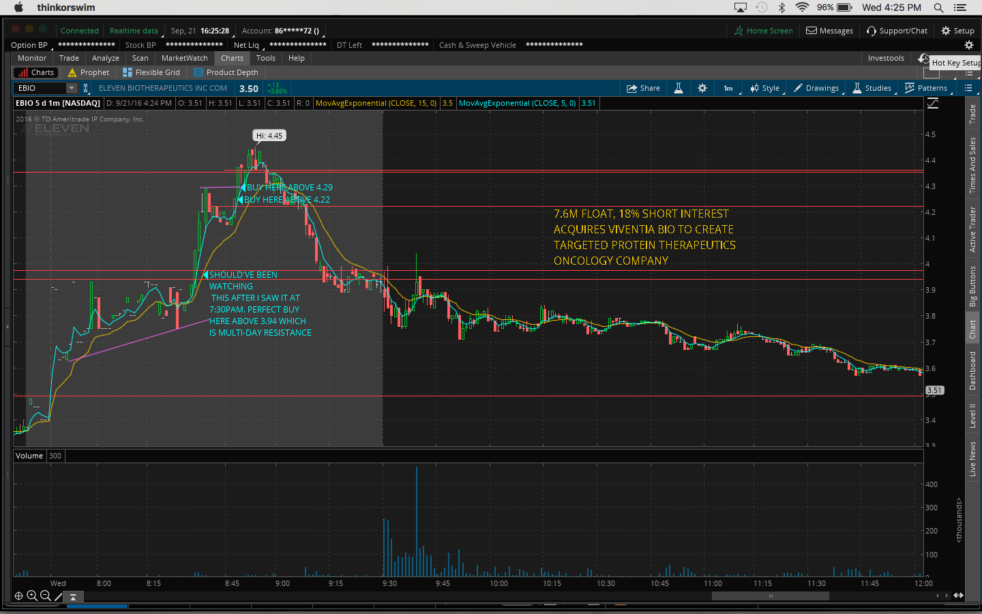
Task: Click the Sep 21 date and time display
Action: pos(200,31)
